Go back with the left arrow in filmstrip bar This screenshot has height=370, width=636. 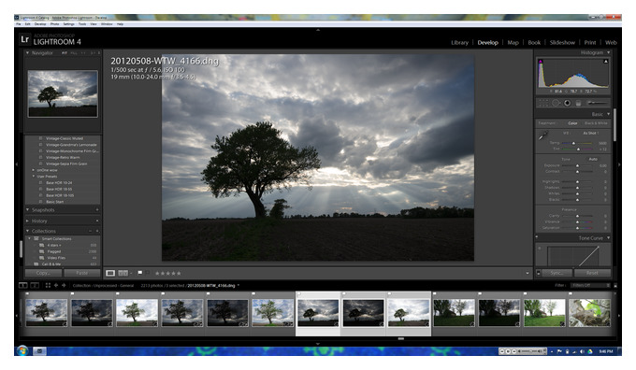pos(56,285)
